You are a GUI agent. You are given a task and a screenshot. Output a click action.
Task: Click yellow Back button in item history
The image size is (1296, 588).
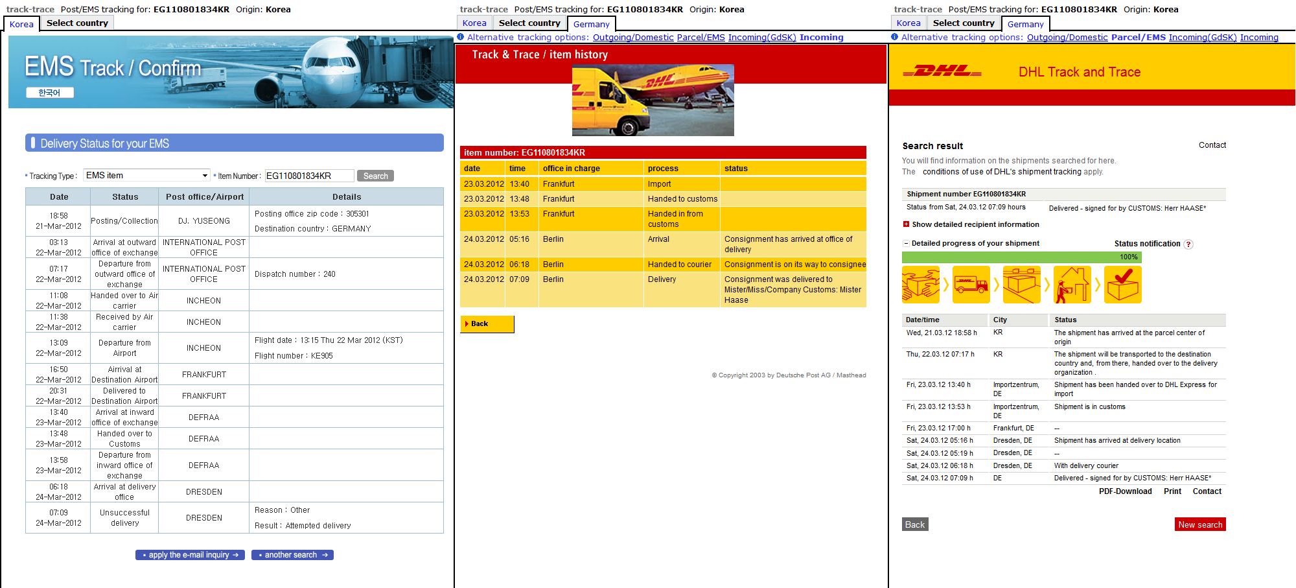click(x=487, y=324)
